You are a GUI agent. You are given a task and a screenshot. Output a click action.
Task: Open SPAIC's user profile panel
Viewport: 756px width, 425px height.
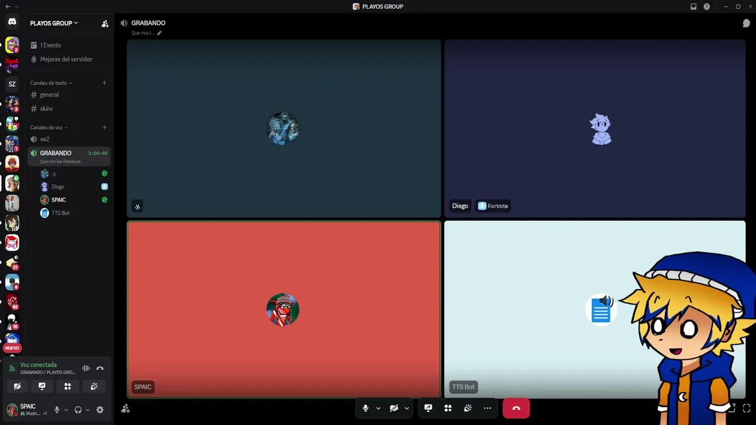pyautogui.click(x=27, y=410)
